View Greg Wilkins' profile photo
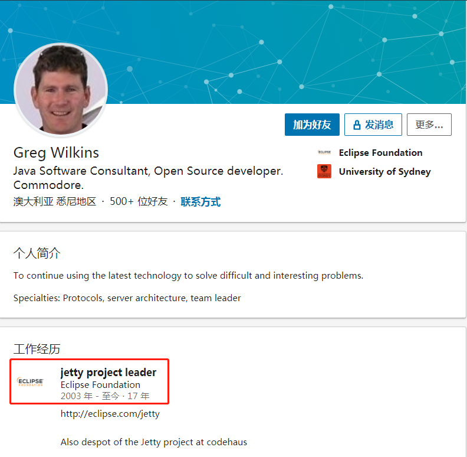 pyautogui.click(x=61, y=90)
